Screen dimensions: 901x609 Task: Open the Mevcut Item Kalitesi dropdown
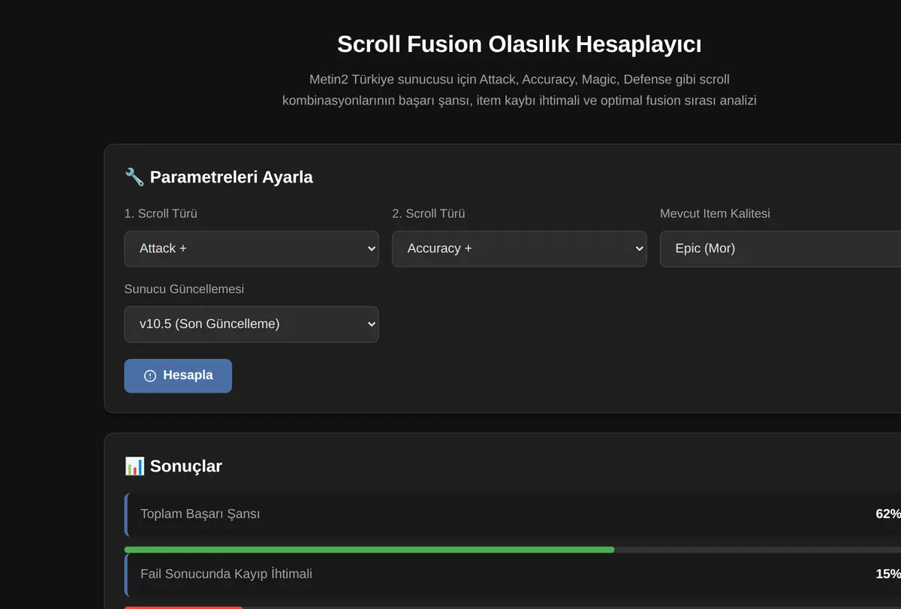tap(780, 249)
